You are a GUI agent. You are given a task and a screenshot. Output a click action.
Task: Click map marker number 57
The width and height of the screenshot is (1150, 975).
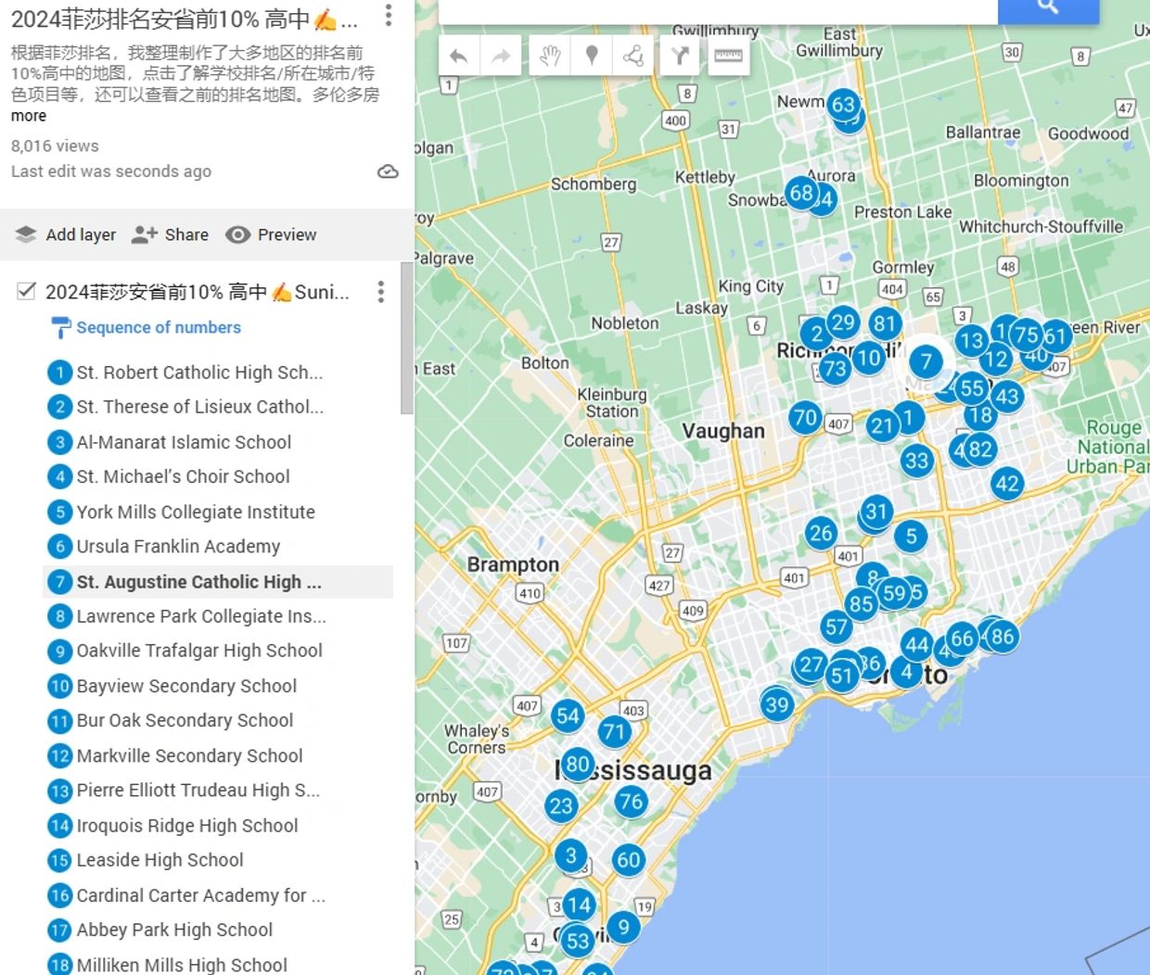(837, 627)
